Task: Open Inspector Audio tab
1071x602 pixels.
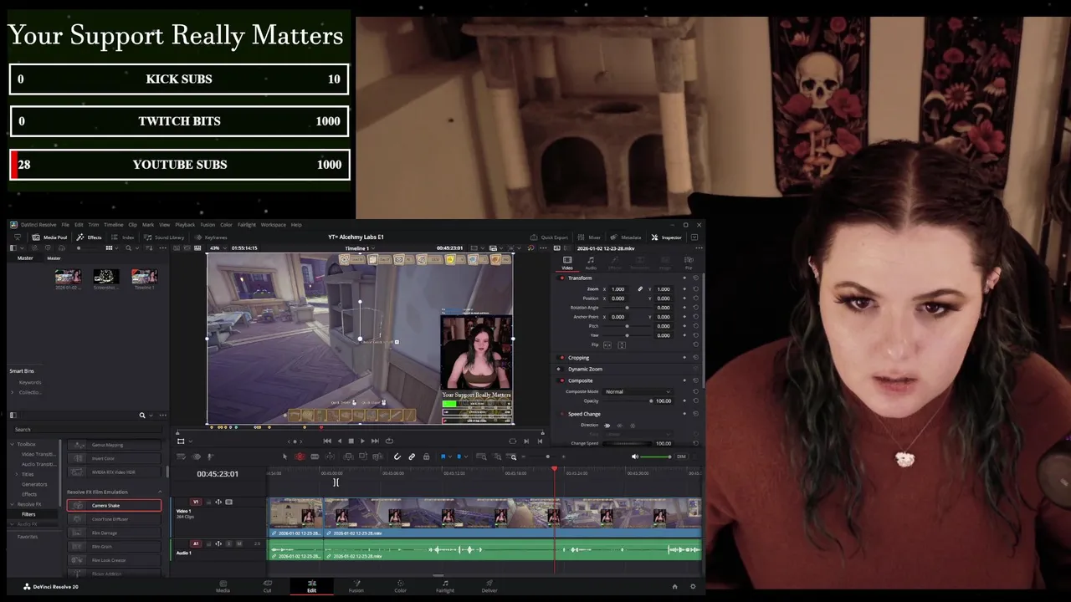Action: coord(591,263)
